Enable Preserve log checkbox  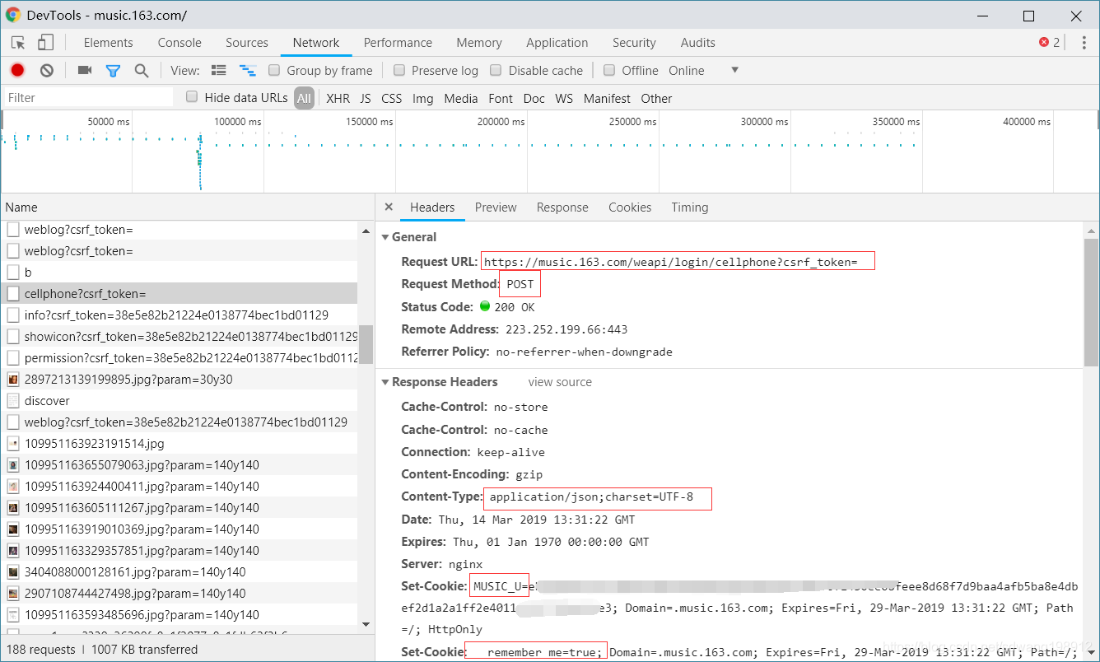click(x=399, y=70)
